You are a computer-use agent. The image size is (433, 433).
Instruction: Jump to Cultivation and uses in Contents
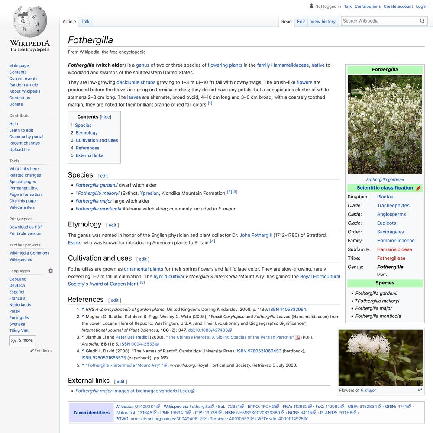tap(97, 140)
